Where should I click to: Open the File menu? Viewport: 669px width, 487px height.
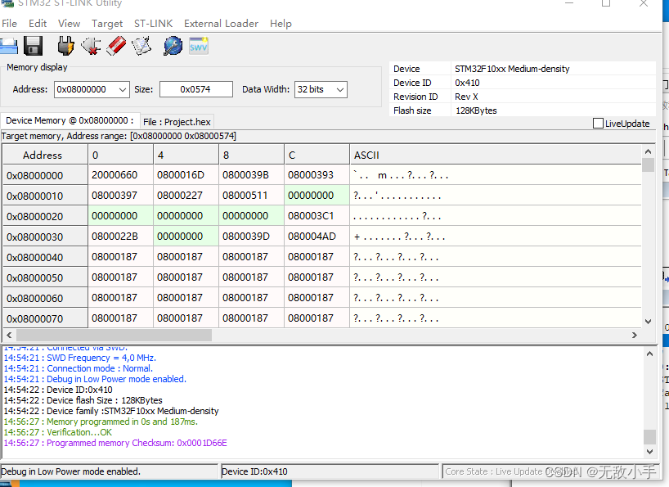click(x=9, y=24)
